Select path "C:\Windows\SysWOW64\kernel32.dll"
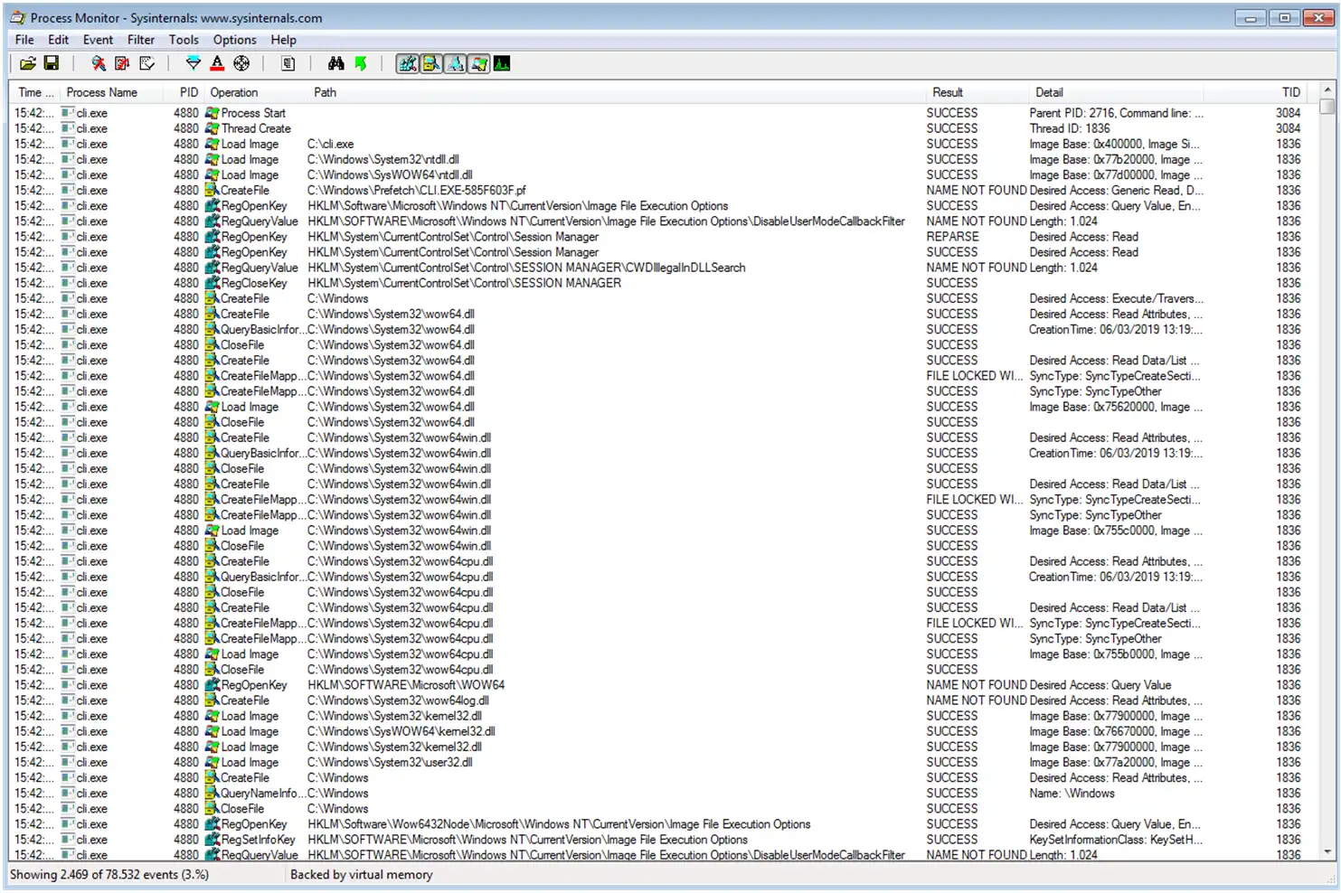 (x=401, y=732)
